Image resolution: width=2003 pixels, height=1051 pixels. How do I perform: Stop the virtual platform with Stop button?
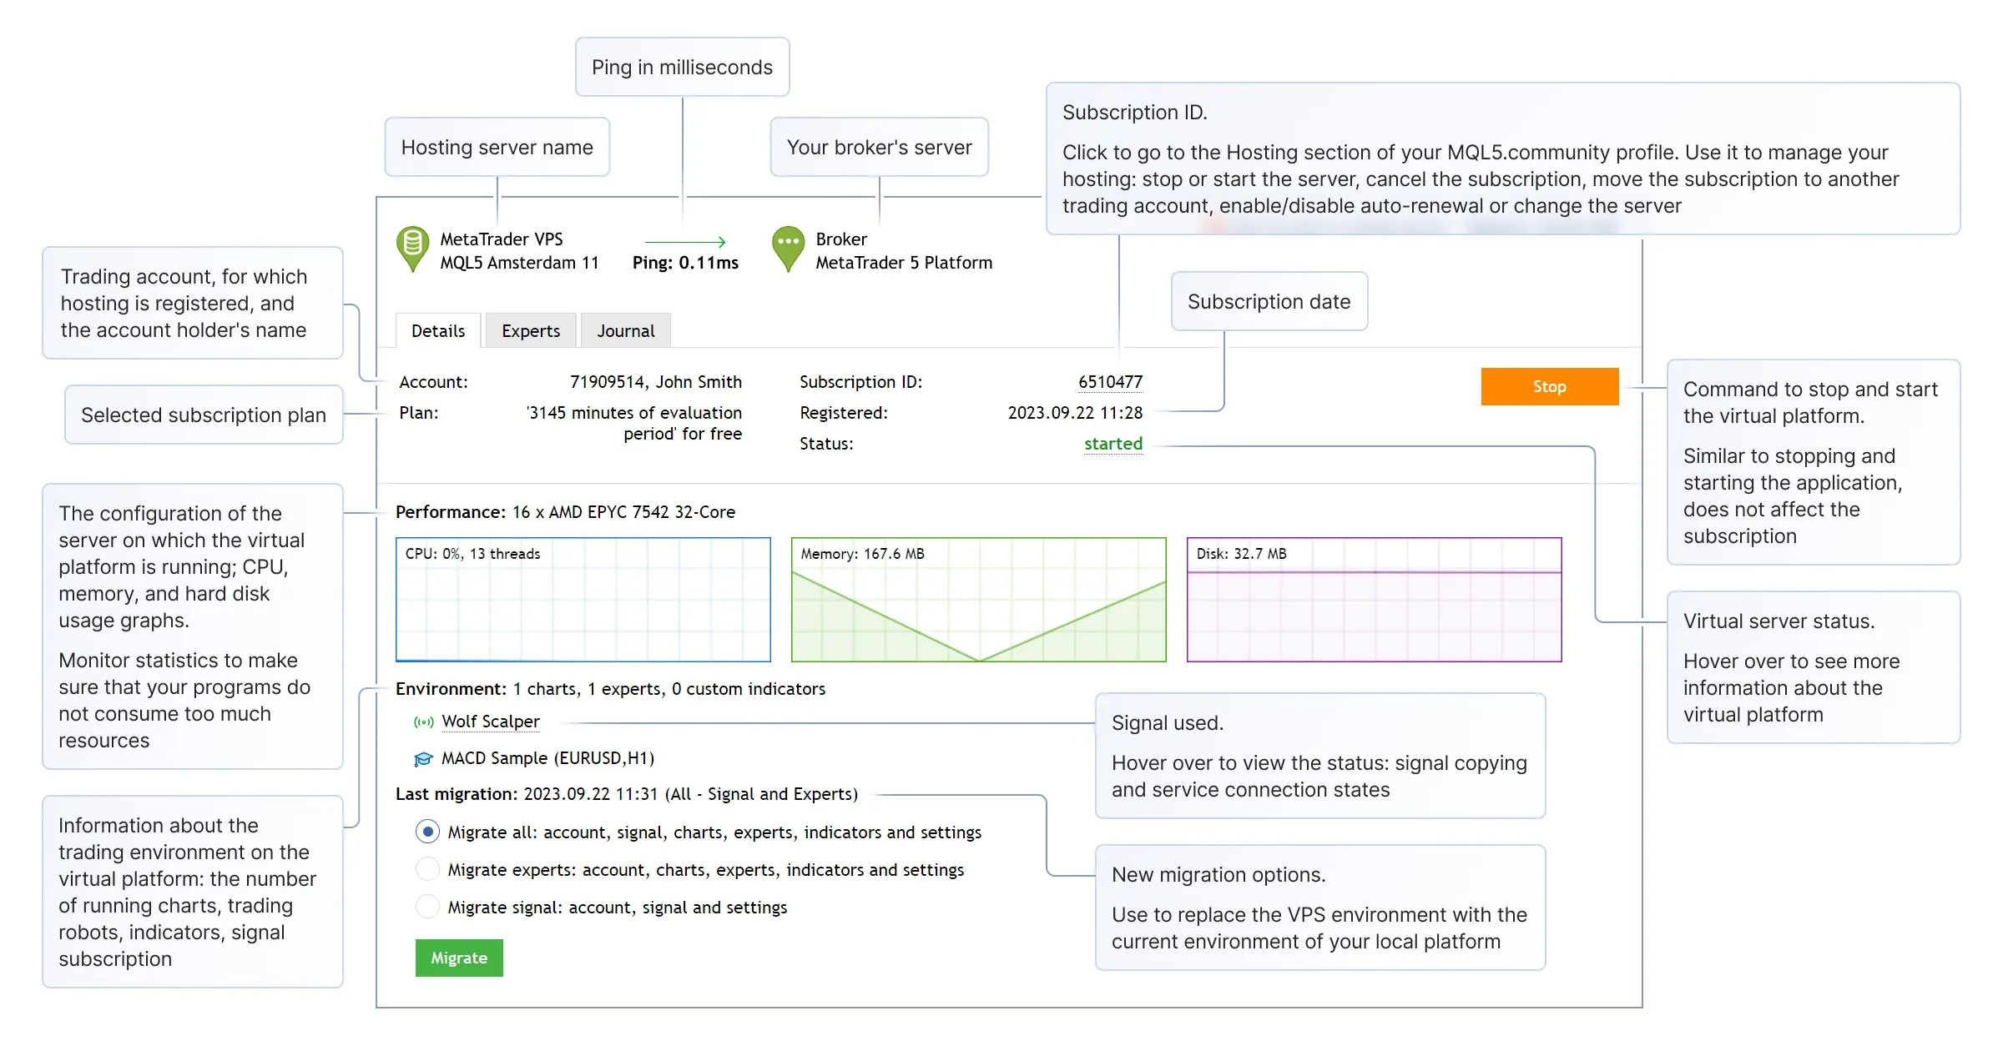click(x=1550, y=387)
